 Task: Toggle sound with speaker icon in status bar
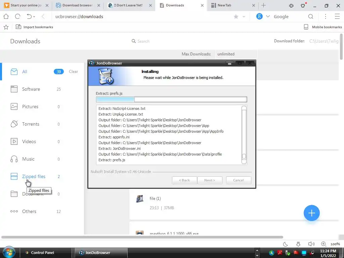point(311,244)
